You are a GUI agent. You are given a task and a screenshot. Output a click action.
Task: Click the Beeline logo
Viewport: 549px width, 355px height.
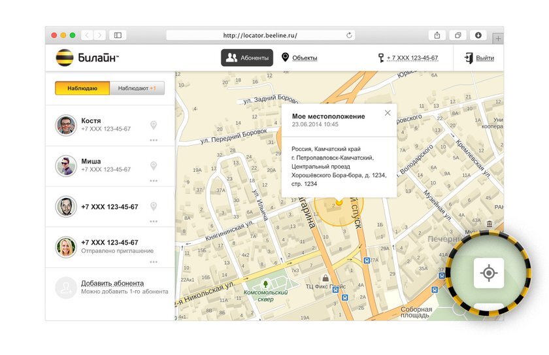(87, 58)
